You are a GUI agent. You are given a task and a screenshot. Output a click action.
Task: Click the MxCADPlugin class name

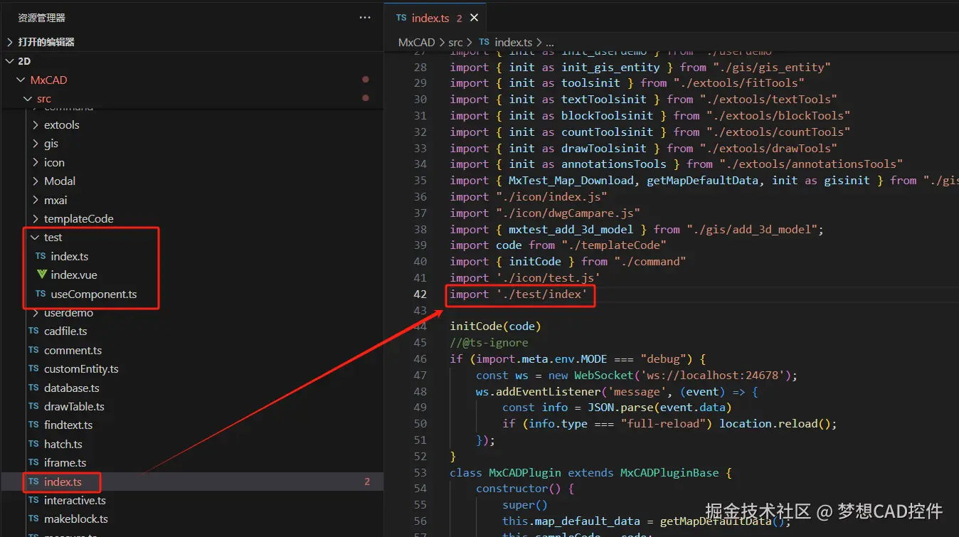525,472
